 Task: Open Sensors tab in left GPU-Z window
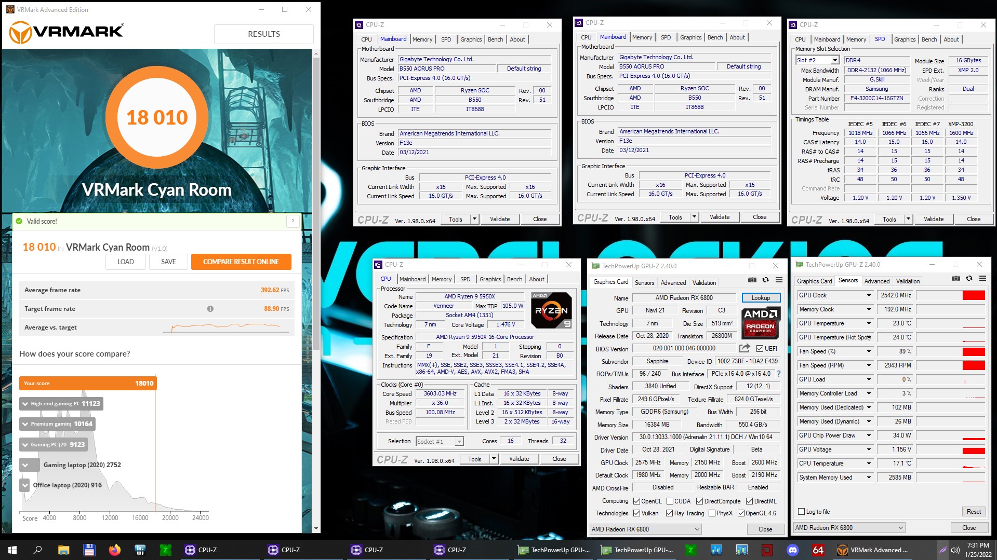click(x=644, y=282)
